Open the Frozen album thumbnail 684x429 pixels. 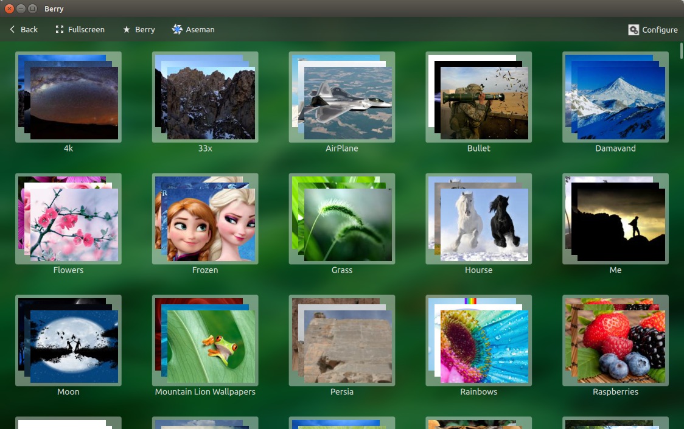point(205,218)
